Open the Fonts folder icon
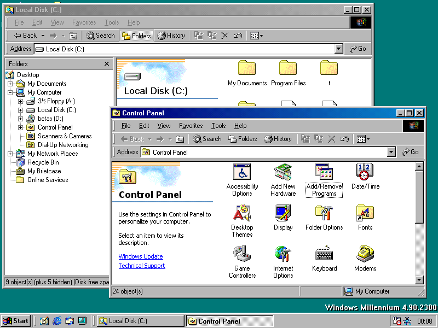The height and width of the screenshot is (328, 438). coord(365,218)
